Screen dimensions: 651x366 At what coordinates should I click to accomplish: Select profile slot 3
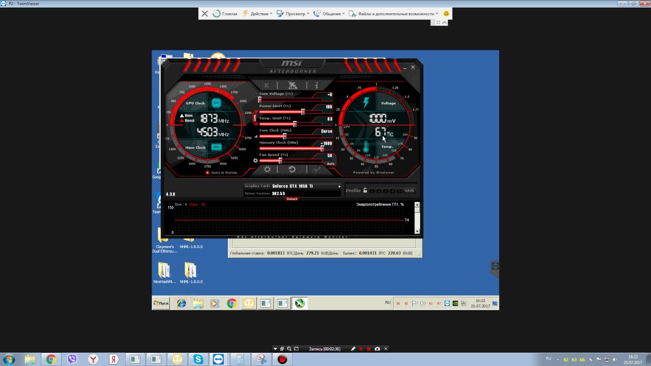(x=386, y=191)
